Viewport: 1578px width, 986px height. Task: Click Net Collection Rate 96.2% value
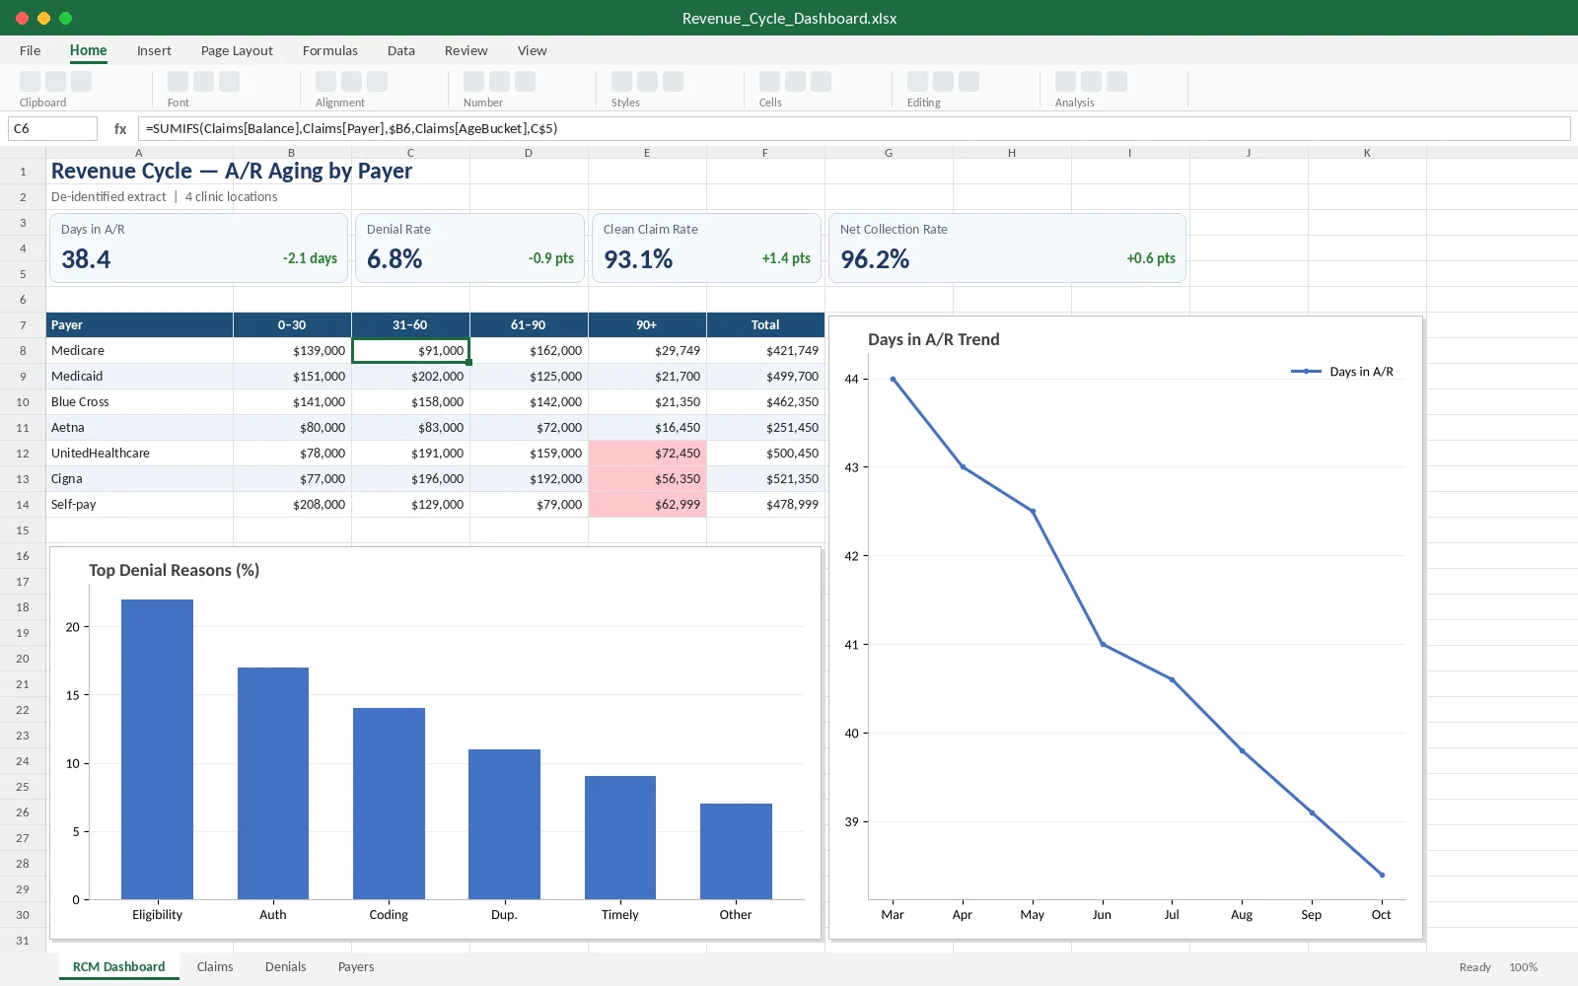875,259
